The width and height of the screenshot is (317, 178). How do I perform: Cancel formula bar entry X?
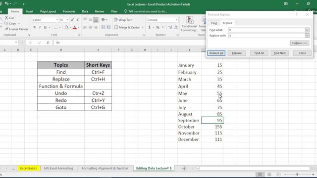30,43
